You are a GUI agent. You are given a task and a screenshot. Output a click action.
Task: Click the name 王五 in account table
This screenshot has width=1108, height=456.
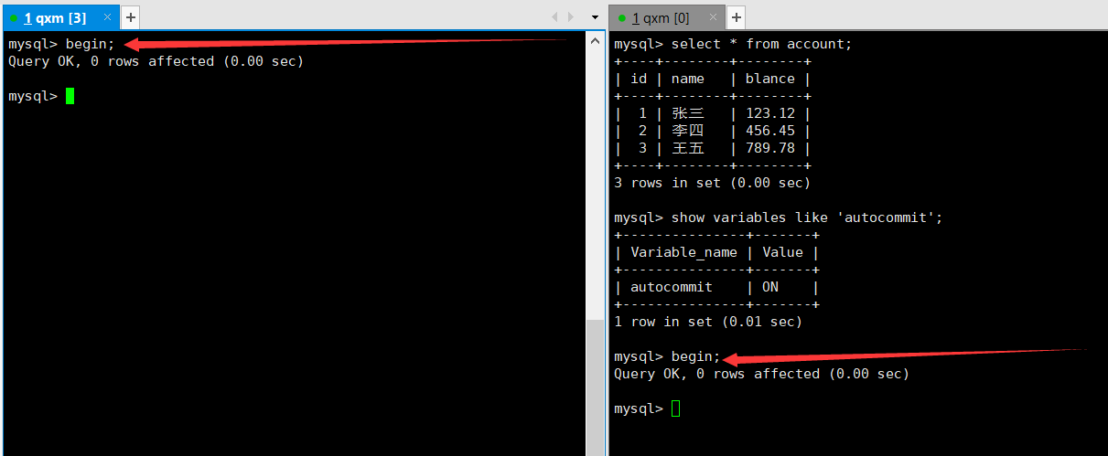pyautogui.click(x=687, y=148)
